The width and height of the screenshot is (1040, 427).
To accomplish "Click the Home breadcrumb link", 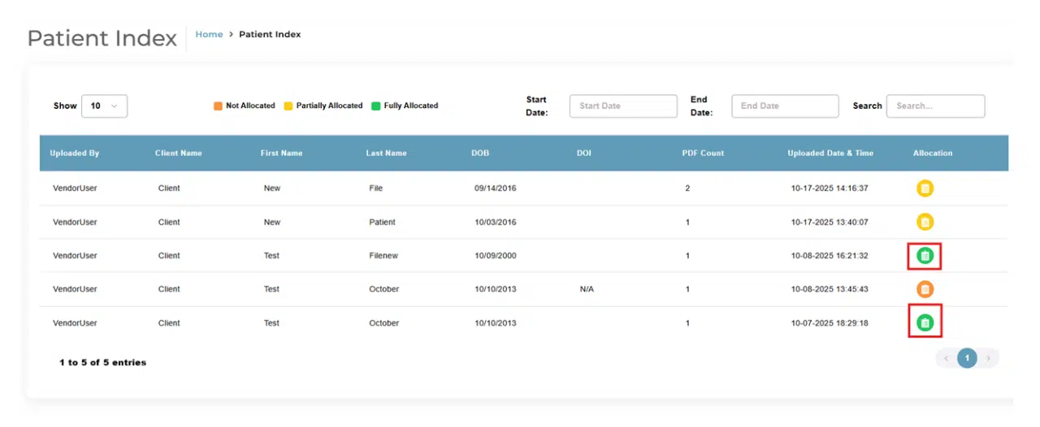I will [209, 34].
